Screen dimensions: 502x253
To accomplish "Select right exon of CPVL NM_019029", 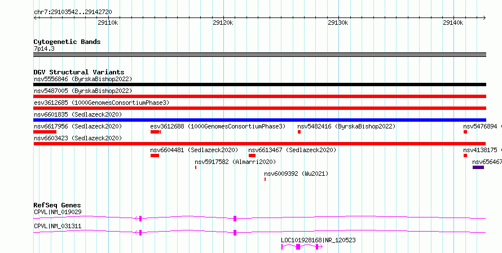I will click(235, 219).
